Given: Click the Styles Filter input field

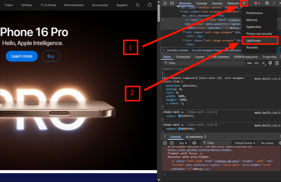Looking at the screenshot, I should pos(204,63).
